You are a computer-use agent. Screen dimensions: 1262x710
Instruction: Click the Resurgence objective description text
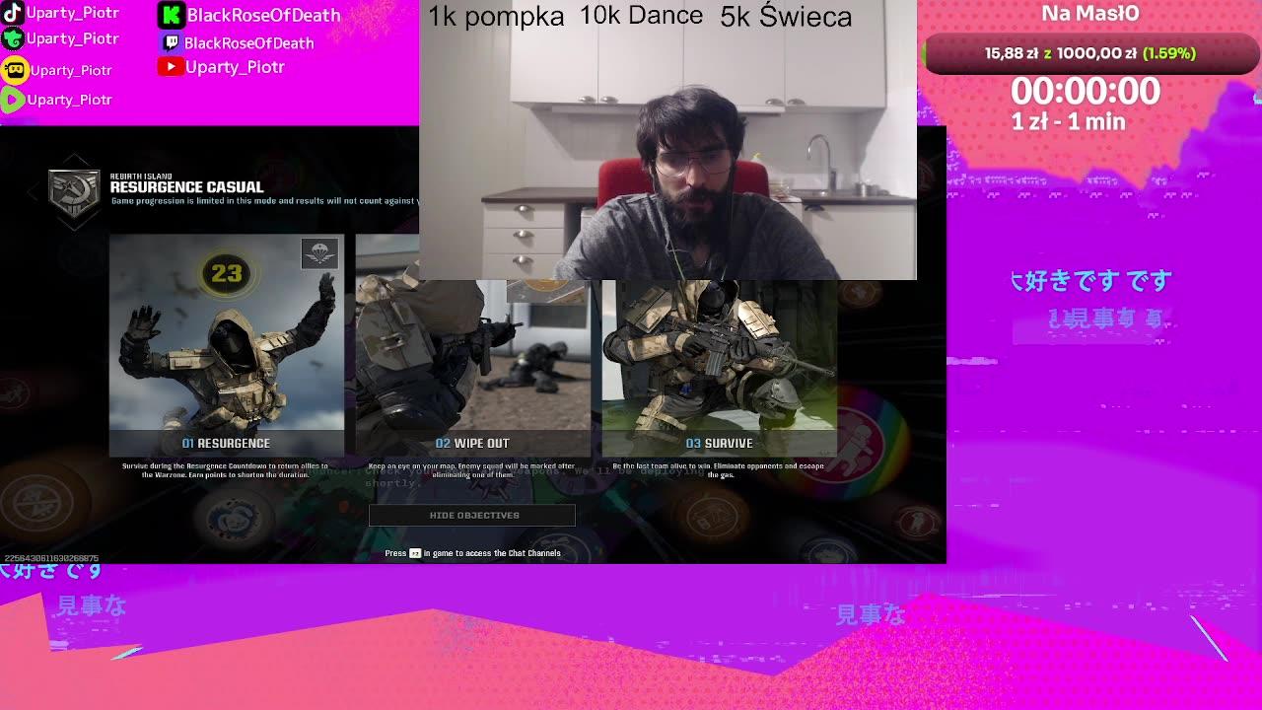(225, 470)
